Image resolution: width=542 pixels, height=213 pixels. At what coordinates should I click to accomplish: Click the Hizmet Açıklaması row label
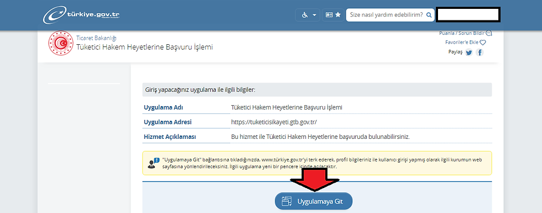(170, 137)
